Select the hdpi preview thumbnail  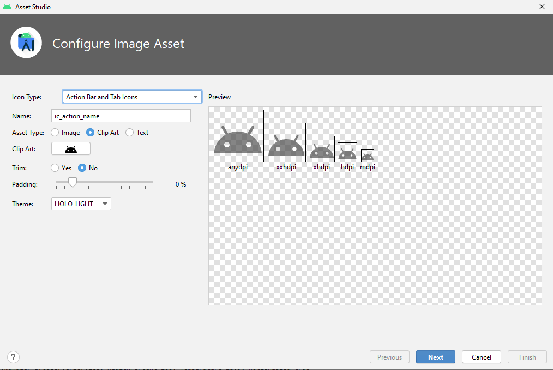click(x=347, y=152)
